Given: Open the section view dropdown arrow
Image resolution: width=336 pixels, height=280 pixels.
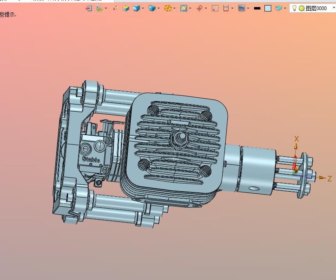Looking at the screenshot, I should pos(190,8).
